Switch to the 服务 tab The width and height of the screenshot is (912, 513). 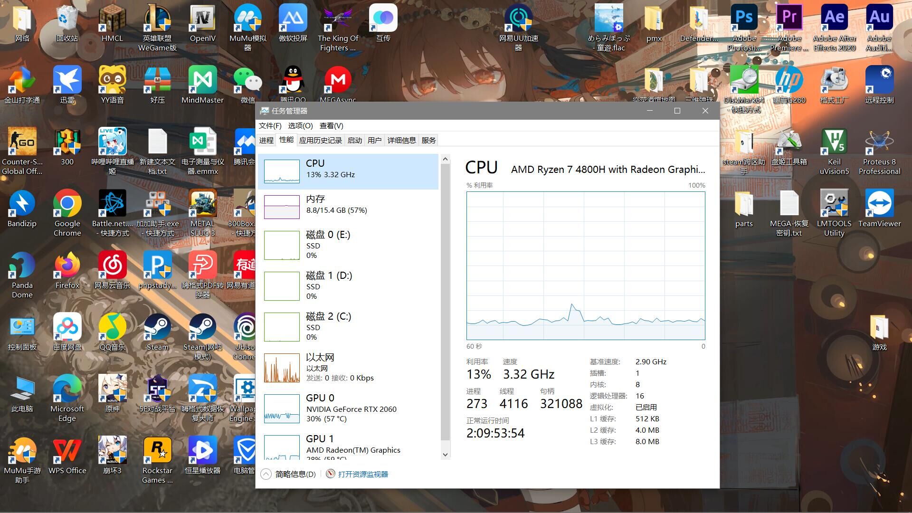pyautogui.click(x=428, y=140)
